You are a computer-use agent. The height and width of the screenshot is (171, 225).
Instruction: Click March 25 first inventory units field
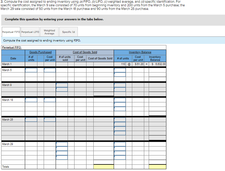click(120, 120)
